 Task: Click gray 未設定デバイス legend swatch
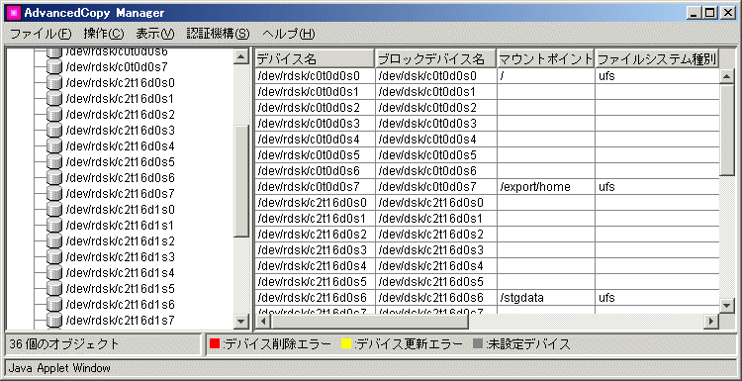coord(479,344)
